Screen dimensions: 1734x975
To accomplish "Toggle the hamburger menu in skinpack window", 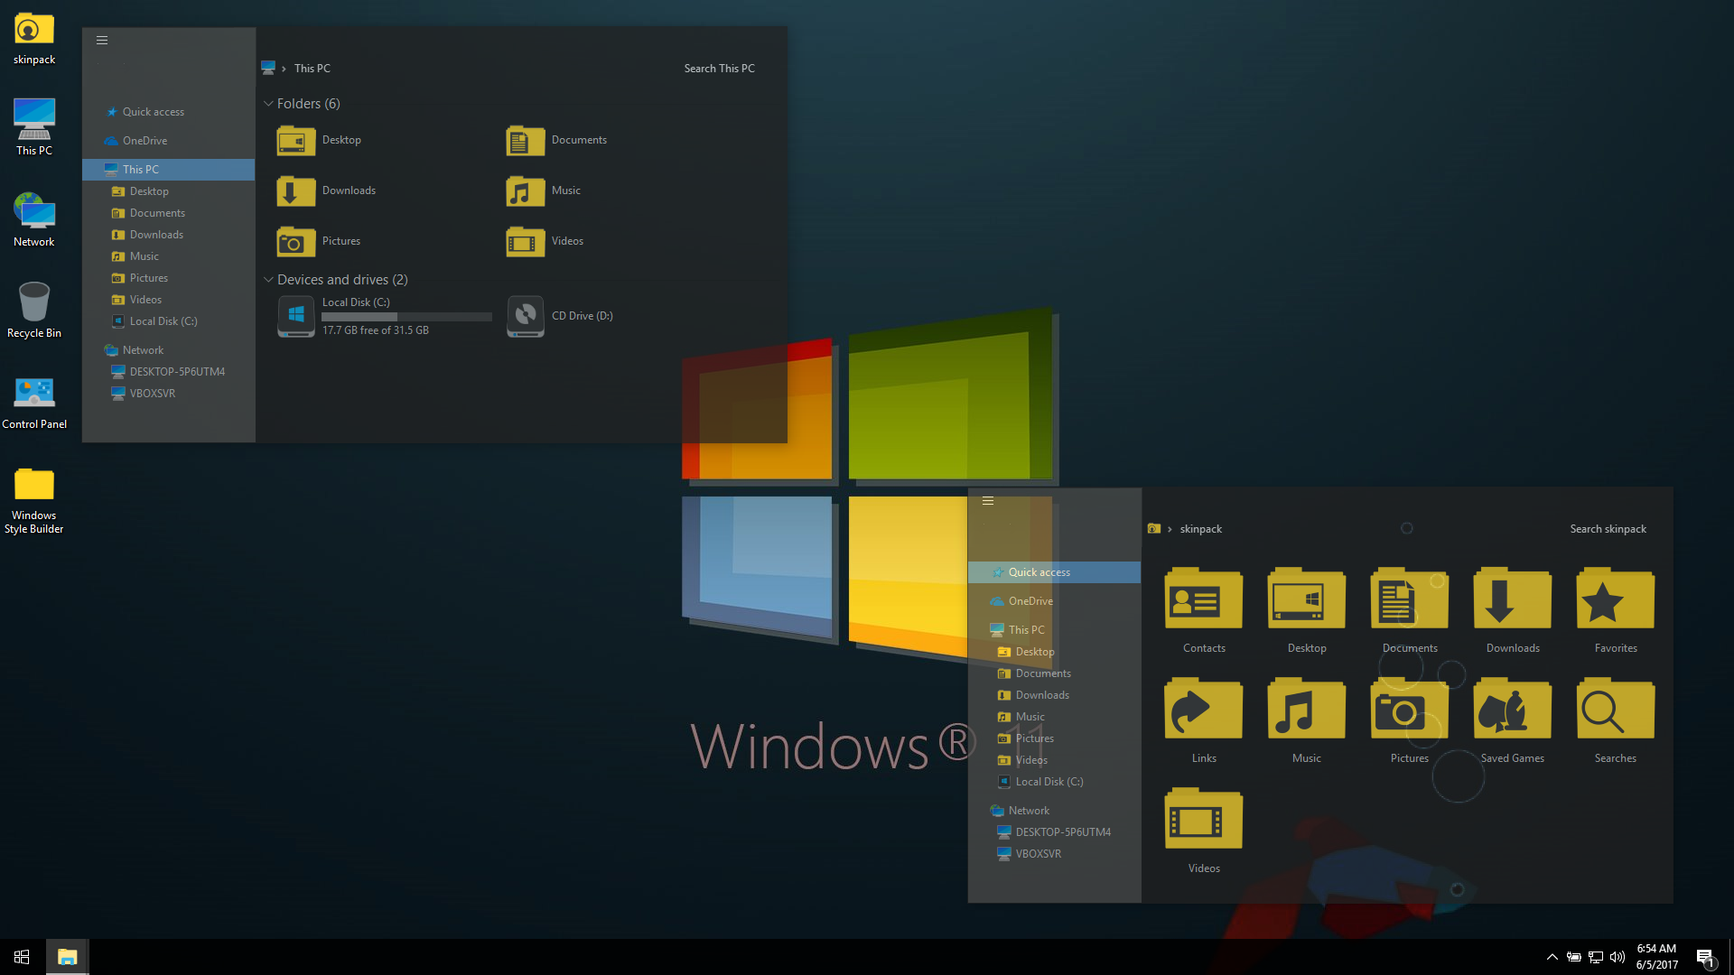I will click(987, 499).
